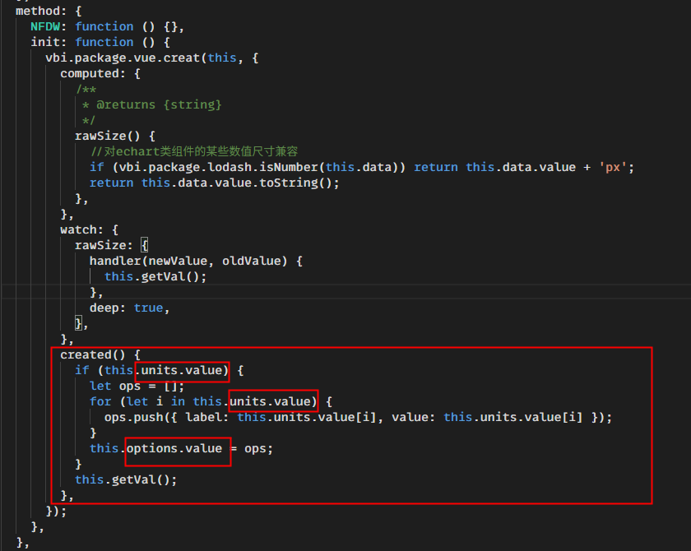Click this.getVal() at end of created
Viewport: 691px width, 551px height.
pyautogui.click(x=126, y=480)
